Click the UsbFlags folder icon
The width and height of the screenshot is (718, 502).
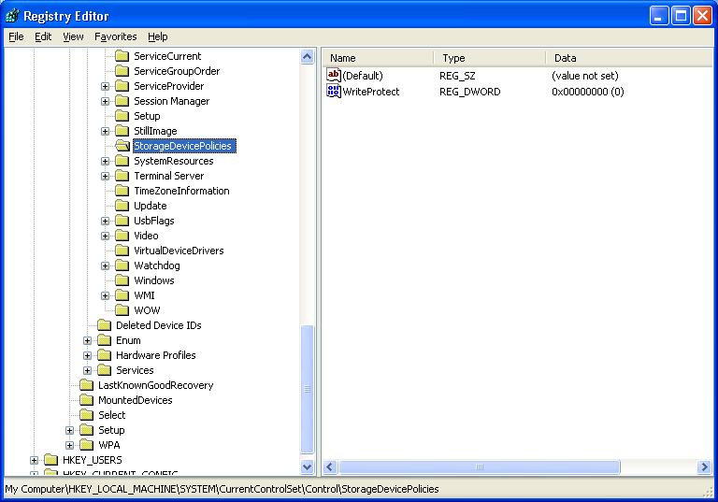[x=122, y=221]
